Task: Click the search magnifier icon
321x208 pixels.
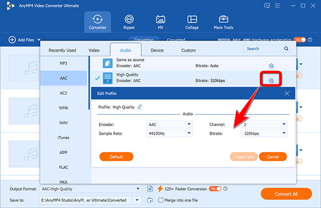Action: (x=286, y=49)
